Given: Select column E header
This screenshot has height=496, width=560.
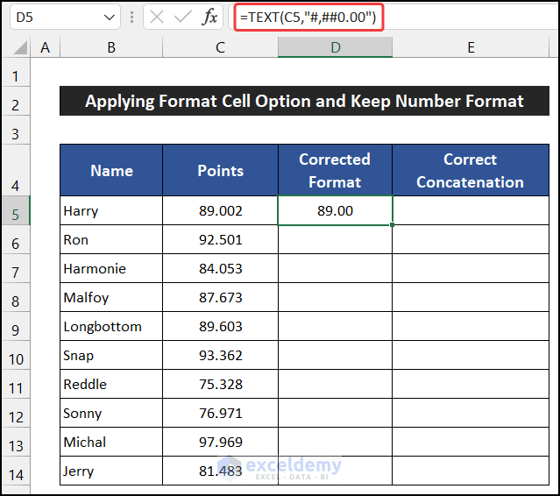Looking at the screenshot, I should point(471,47).
